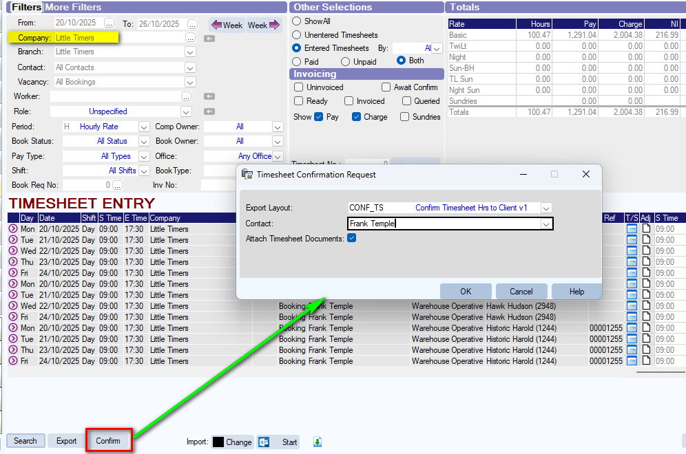Tick the Show Sundries checkbox
The image size is (686, 454).
(405, 117)
